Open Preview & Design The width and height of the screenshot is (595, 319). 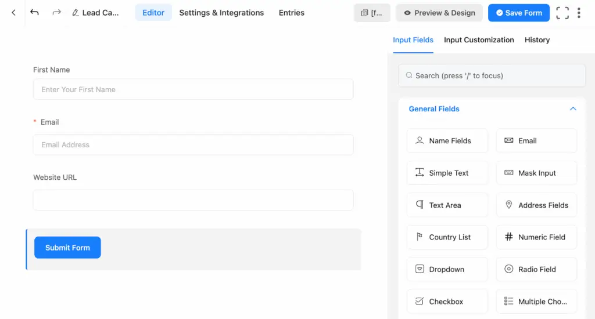pyautogui.click(x=439, y=13)
